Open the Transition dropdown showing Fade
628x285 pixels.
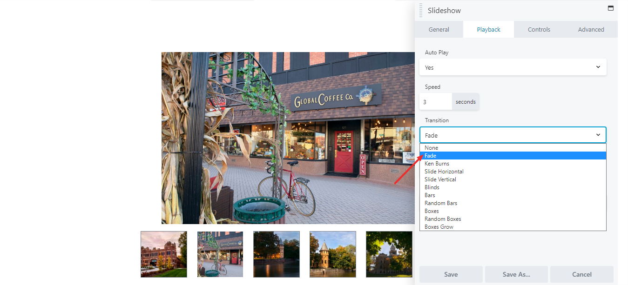[513, 135]
